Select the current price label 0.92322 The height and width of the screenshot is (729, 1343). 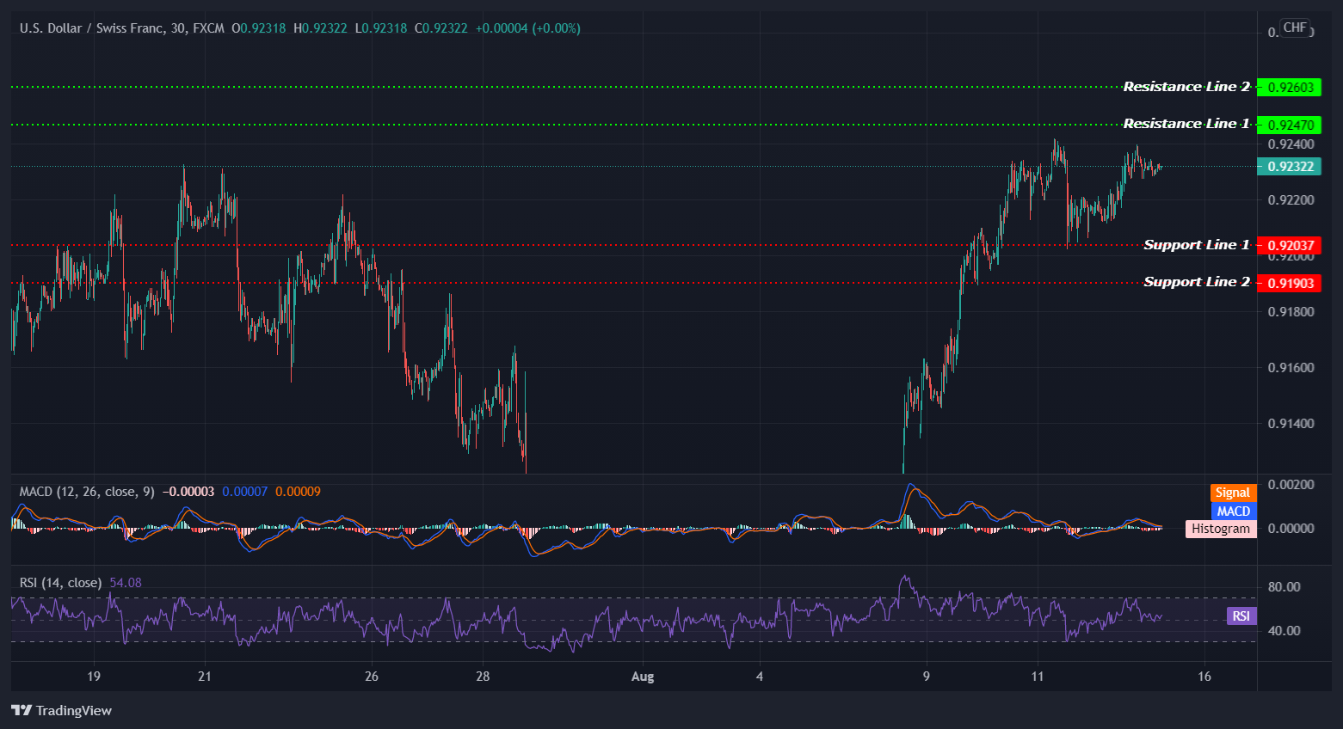click(x=1289, y=167)
